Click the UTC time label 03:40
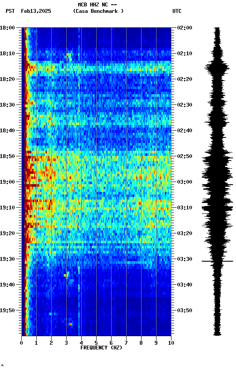 tap(184, 285)
